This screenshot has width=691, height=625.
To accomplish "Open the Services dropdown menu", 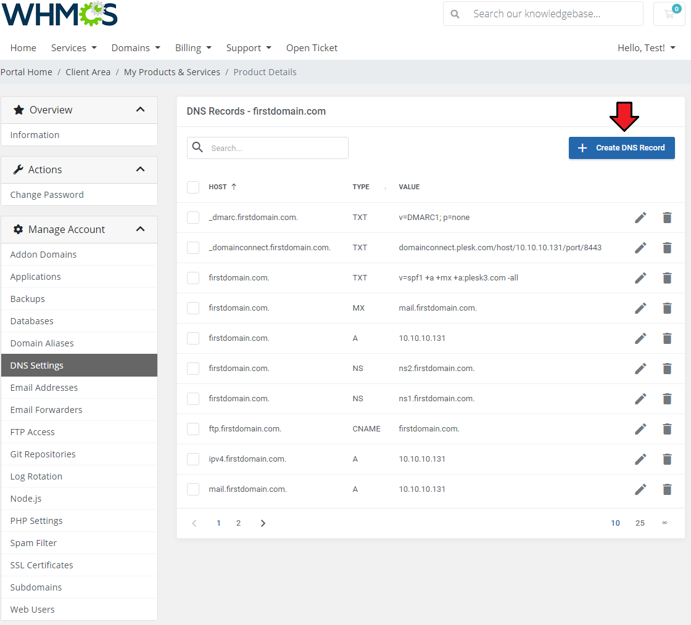I will pyautogui.click(x=73, y=48).
